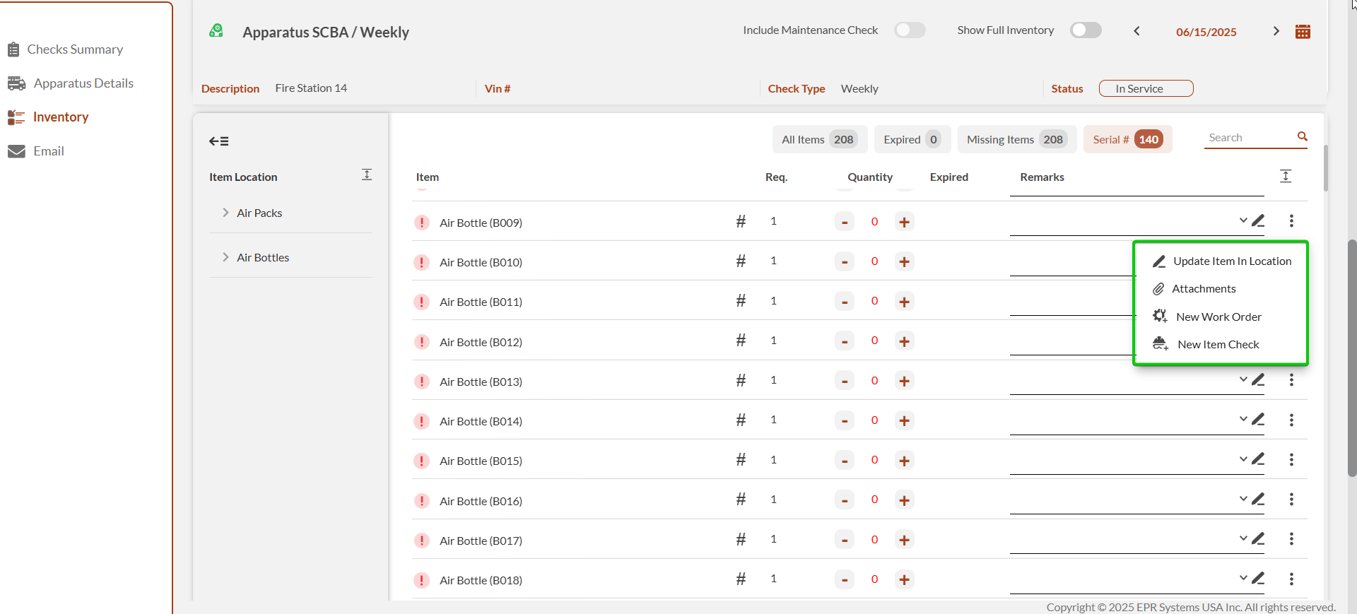1357x614 pixels.
Task: Click the page's vertical scrollbar
Action: (1351, 353)
